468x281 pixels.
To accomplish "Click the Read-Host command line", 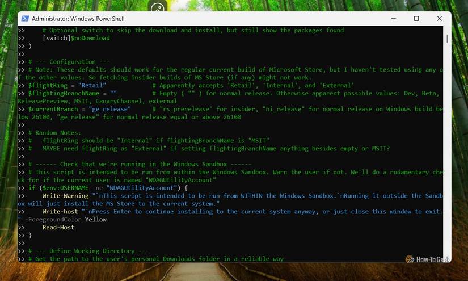I will pos(58,228).
